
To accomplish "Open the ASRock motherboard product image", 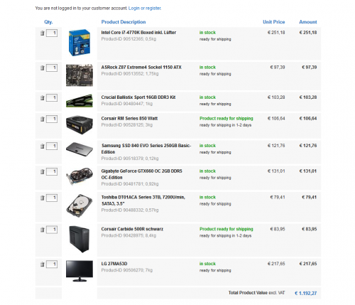I will [x=80, y=75].
